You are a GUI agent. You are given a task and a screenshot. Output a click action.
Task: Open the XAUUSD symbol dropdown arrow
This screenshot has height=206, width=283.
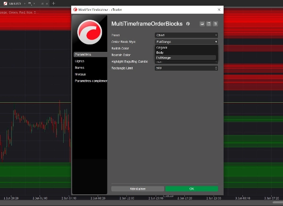click(25, 4)
